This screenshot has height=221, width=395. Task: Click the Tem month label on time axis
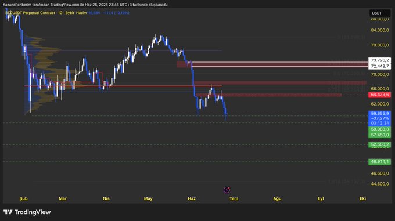click(x=234, y=198)
